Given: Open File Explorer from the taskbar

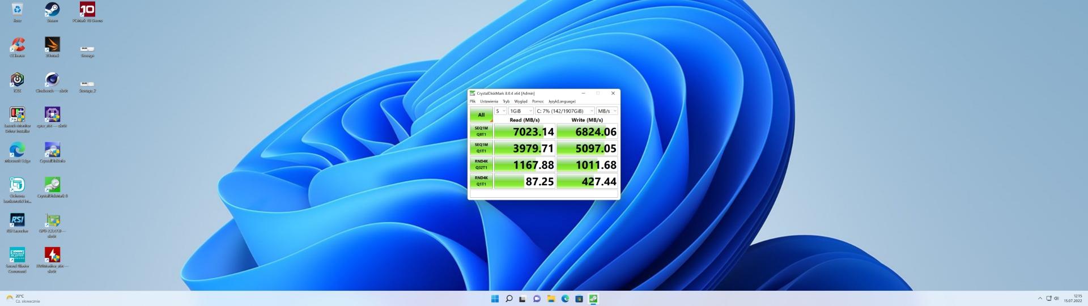Looking at the screenshot, I should (551, 299).
